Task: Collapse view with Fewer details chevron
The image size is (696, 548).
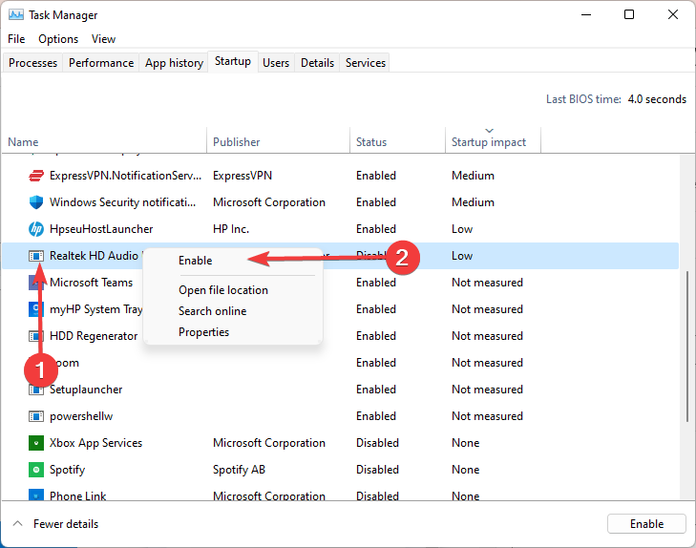Action: click(x=18, y=524)
